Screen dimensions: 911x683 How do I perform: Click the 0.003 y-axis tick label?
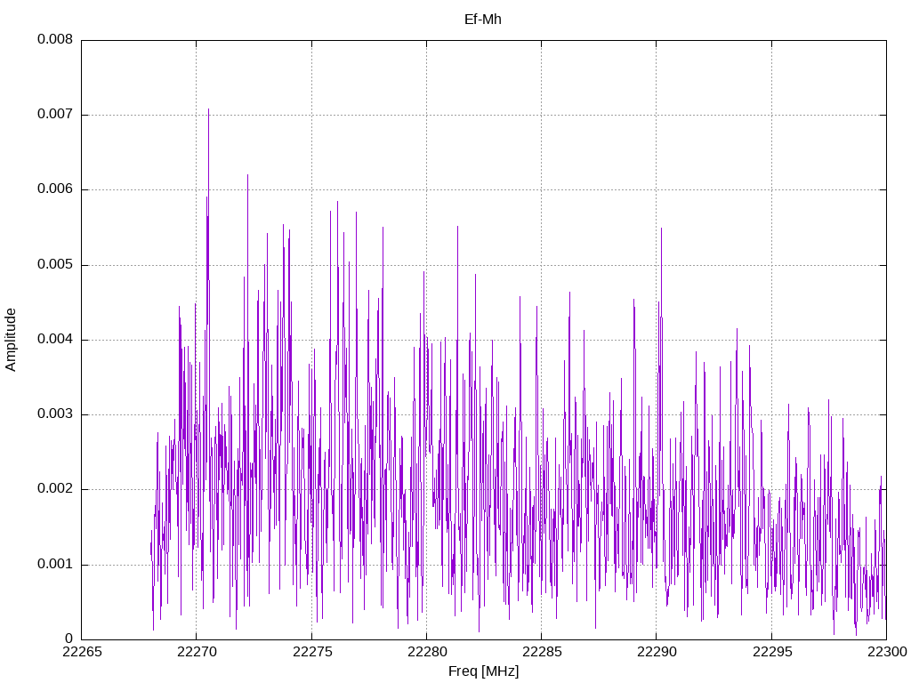point(54,414)
